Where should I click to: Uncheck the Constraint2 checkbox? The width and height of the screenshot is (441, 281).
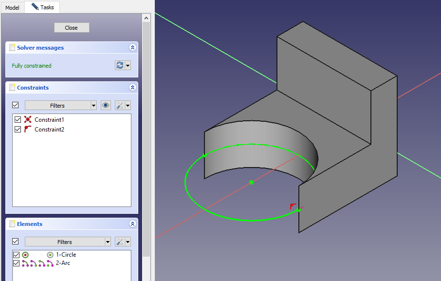click(x=18, y=130)
